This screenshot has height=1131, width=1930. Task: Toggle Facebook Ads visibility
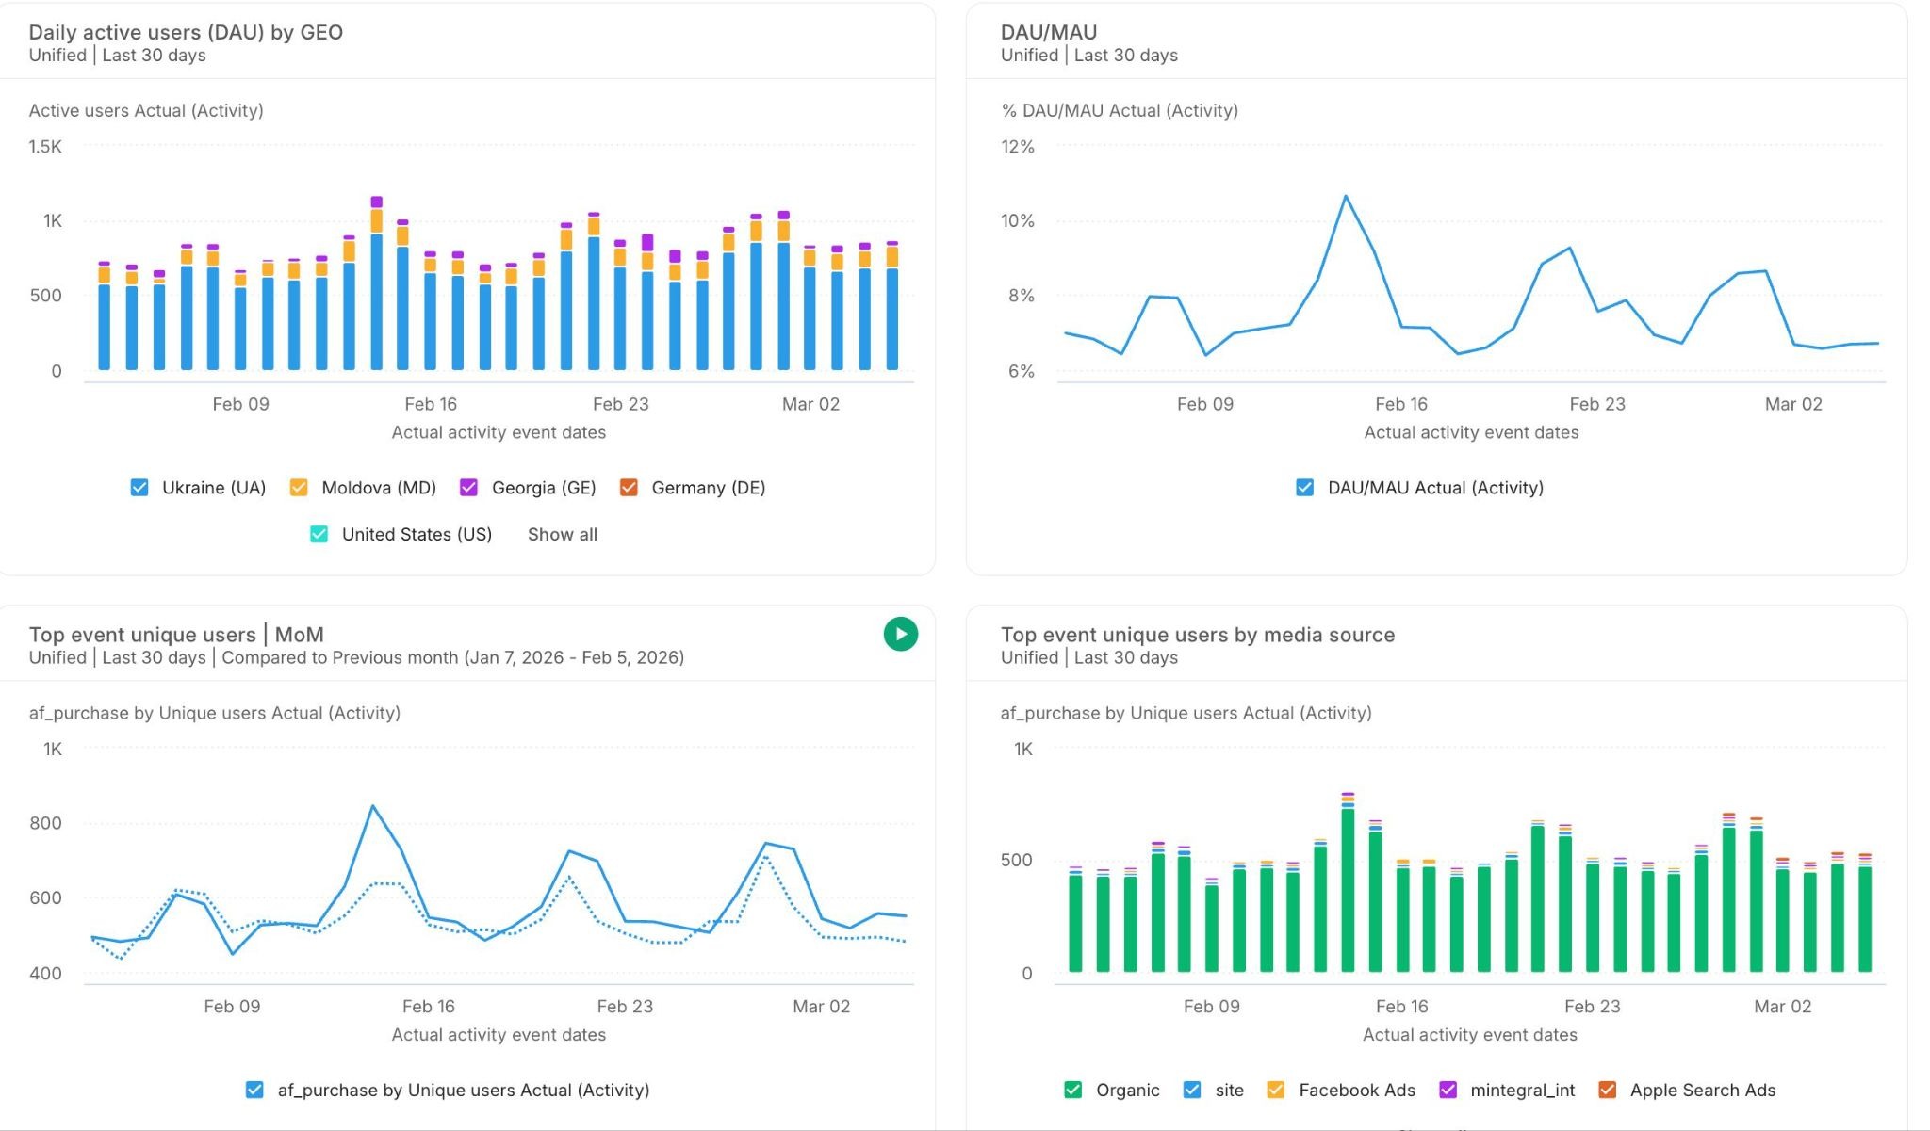point(1275,1090)
